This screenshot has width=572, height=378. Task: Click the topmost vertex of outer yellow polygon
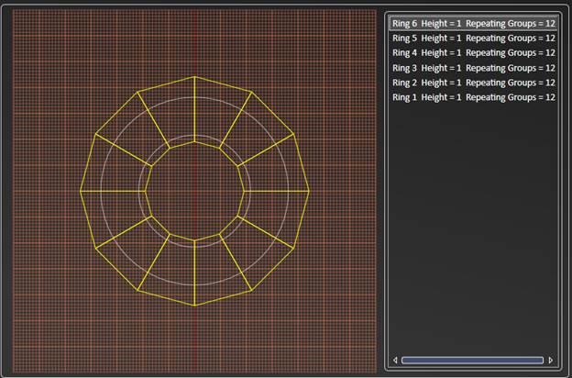coord(195,76)
